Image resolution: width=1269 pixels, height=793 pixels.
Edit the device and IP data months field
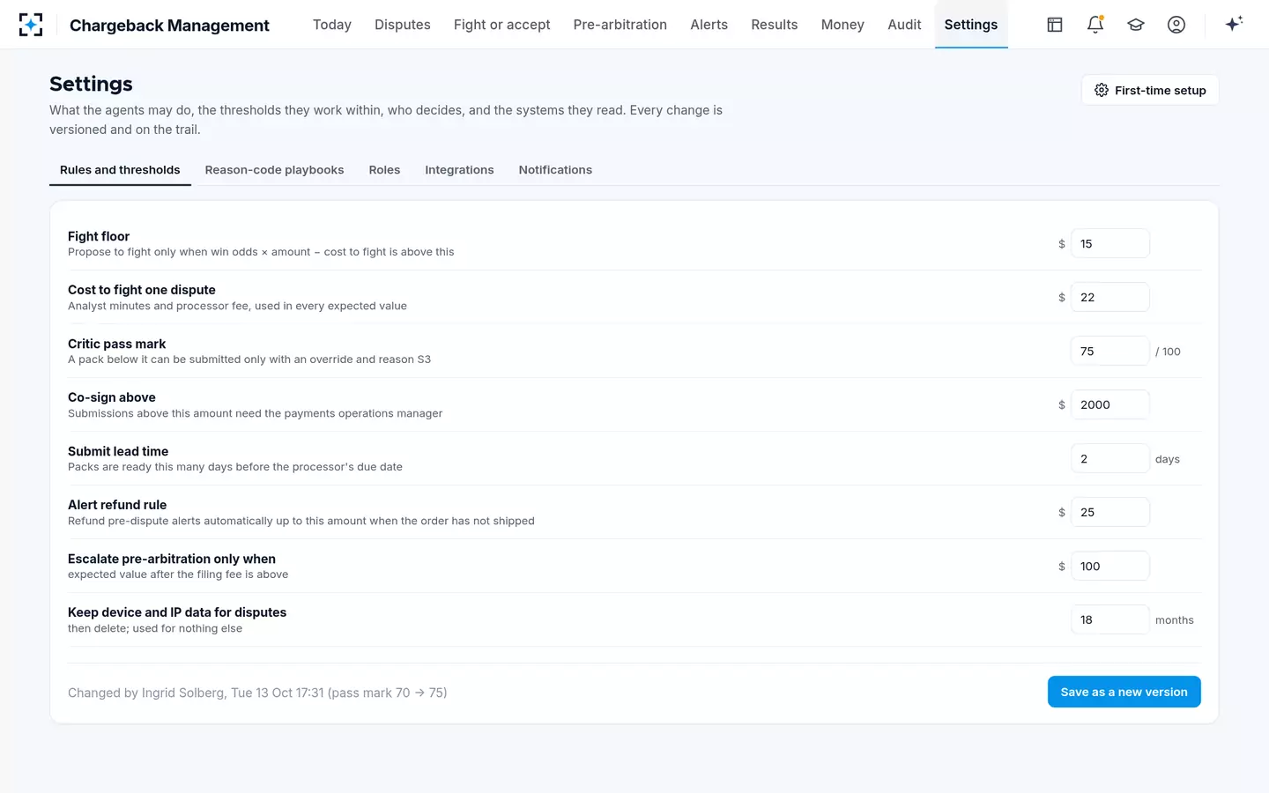(1109, 620)
